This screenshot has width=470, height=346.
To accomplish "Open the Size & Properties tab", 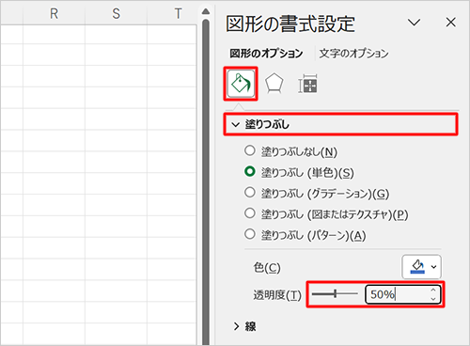I will (x=307, y=84).
